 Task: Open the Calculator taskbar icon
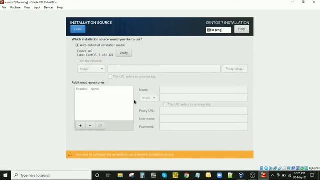(142, 175)
